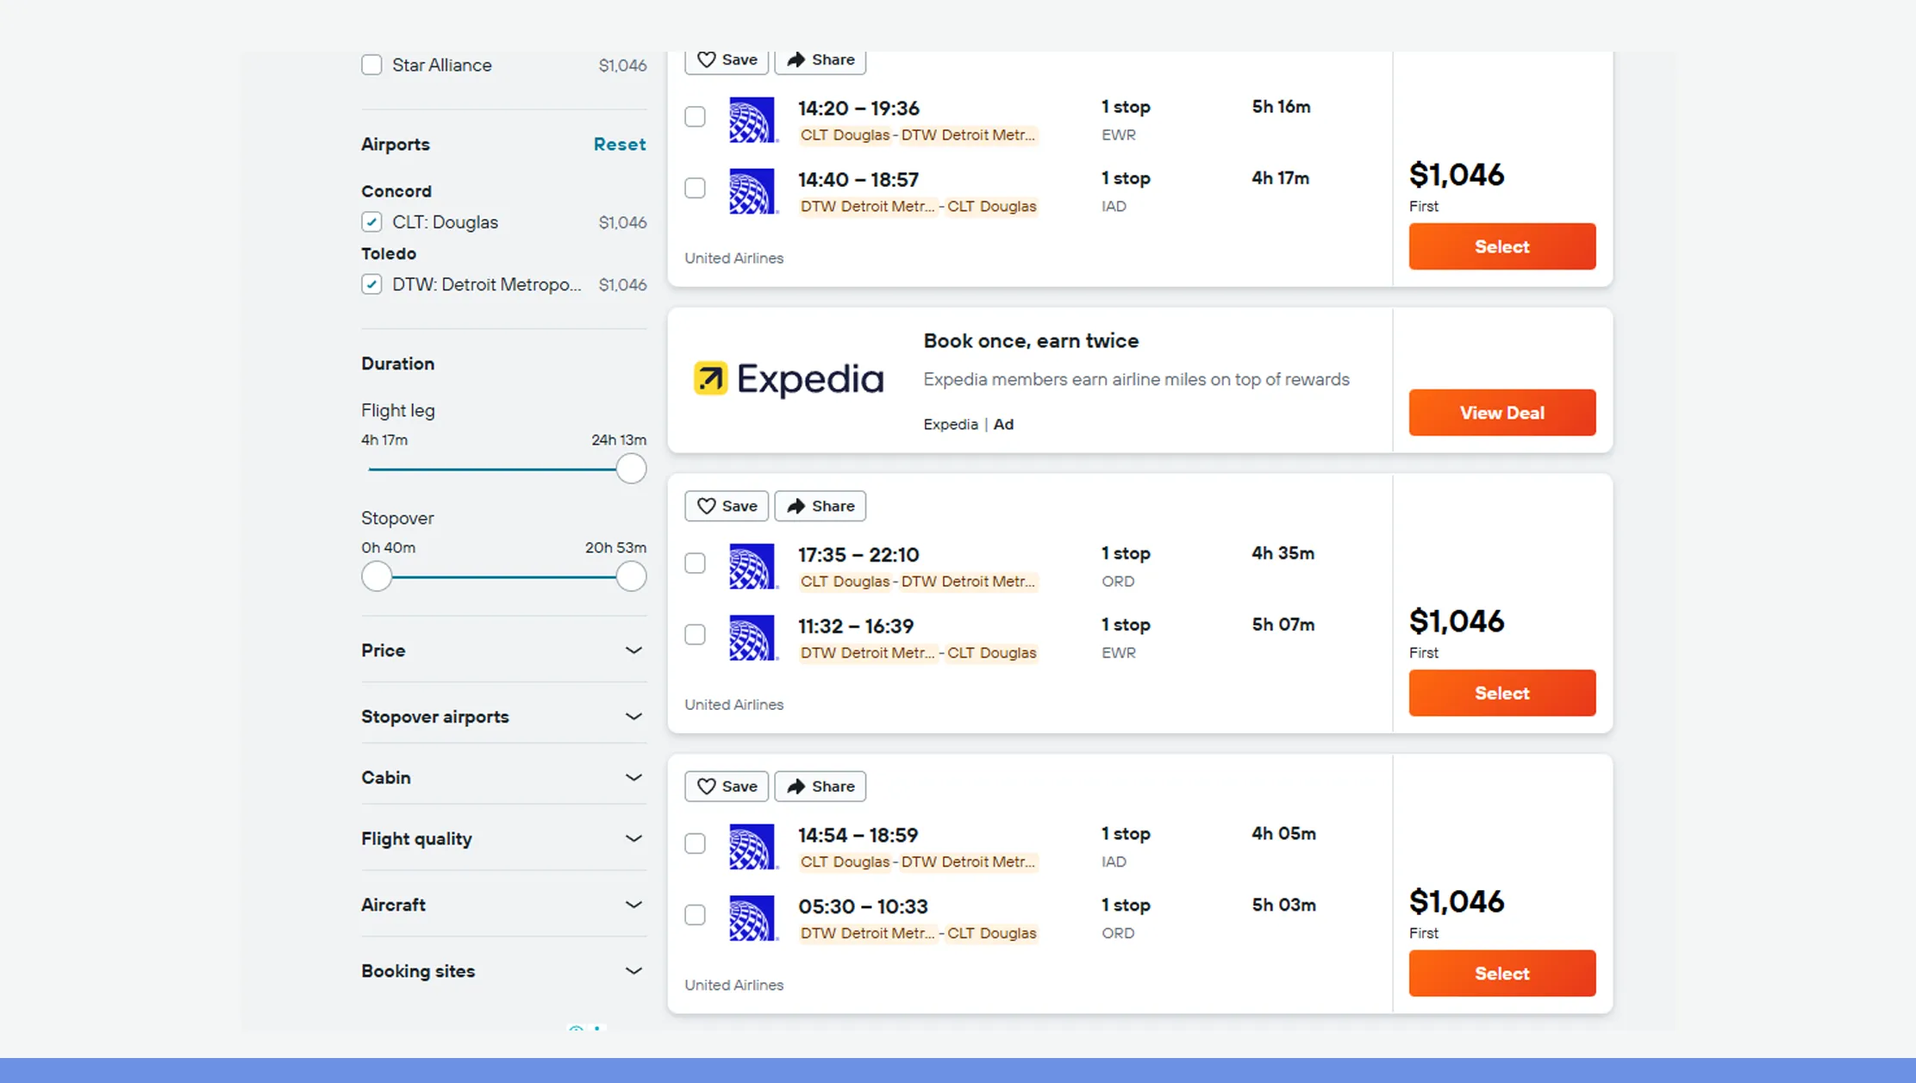This screenshot has width=1916, height=1083.
Task: Share the 17:35 flight itinerary
Action: (819, 506)
